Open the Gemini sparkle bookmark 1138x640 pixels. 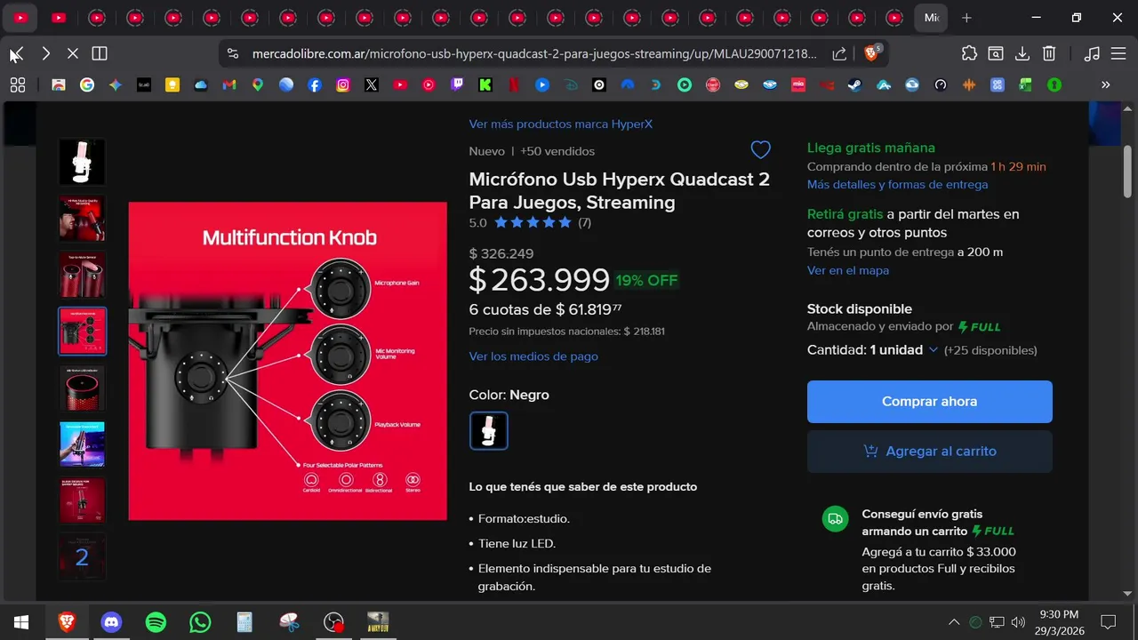[x=115, y=85]
